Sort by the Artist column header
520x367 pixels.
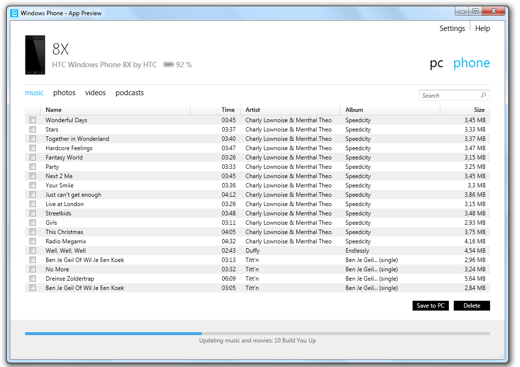click(290, 109)
